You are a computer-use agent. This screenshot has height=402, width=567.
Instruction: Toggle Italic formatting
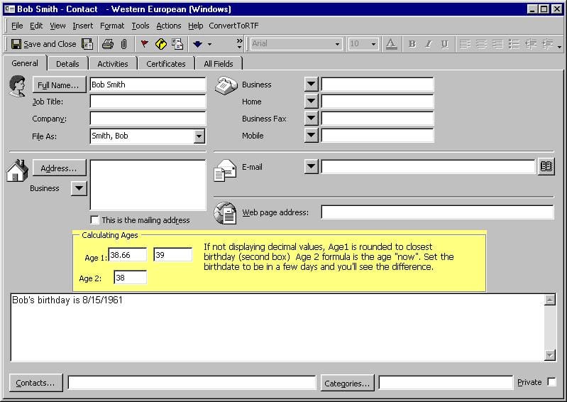(x=429, y=44)
